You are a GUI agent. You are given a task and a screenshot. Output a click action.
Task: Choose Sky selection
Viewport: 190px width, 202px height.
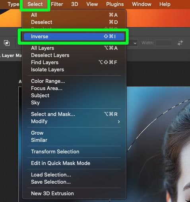tap(74, 102)
